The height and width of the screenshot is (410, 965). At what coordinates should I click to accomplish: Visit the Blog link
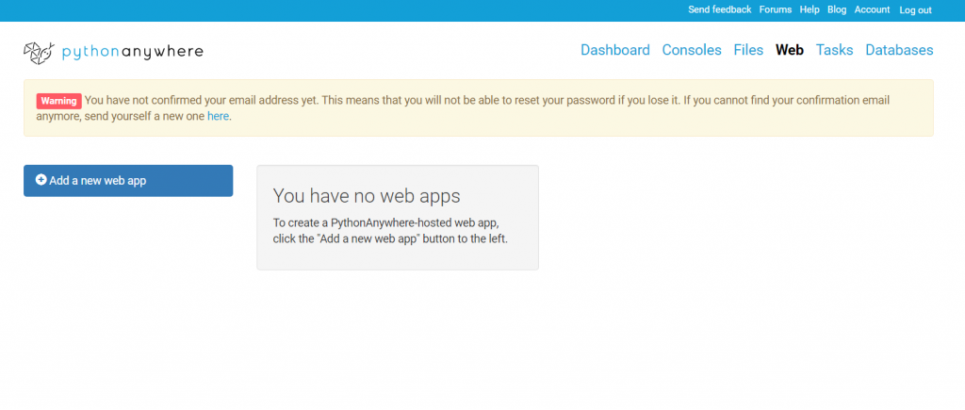tap(837, 9)
